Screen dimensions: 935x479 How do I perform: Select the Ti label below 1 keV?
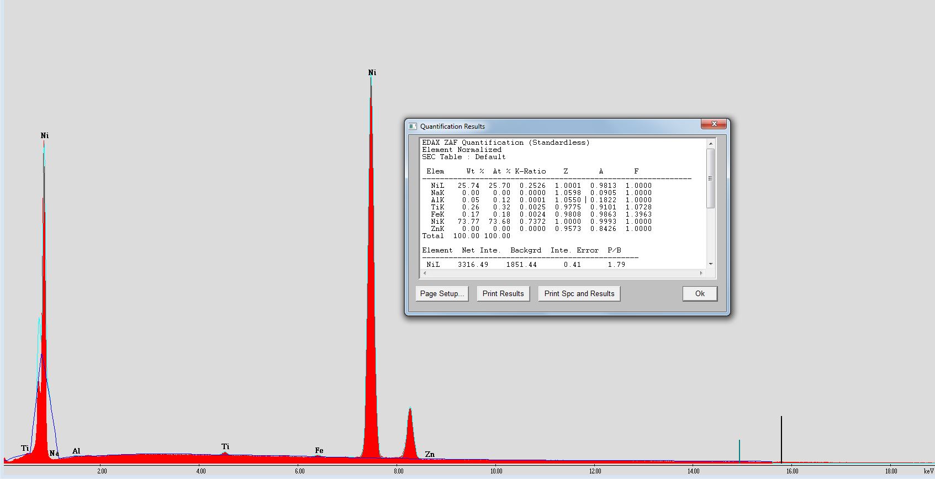click(25, 448)
